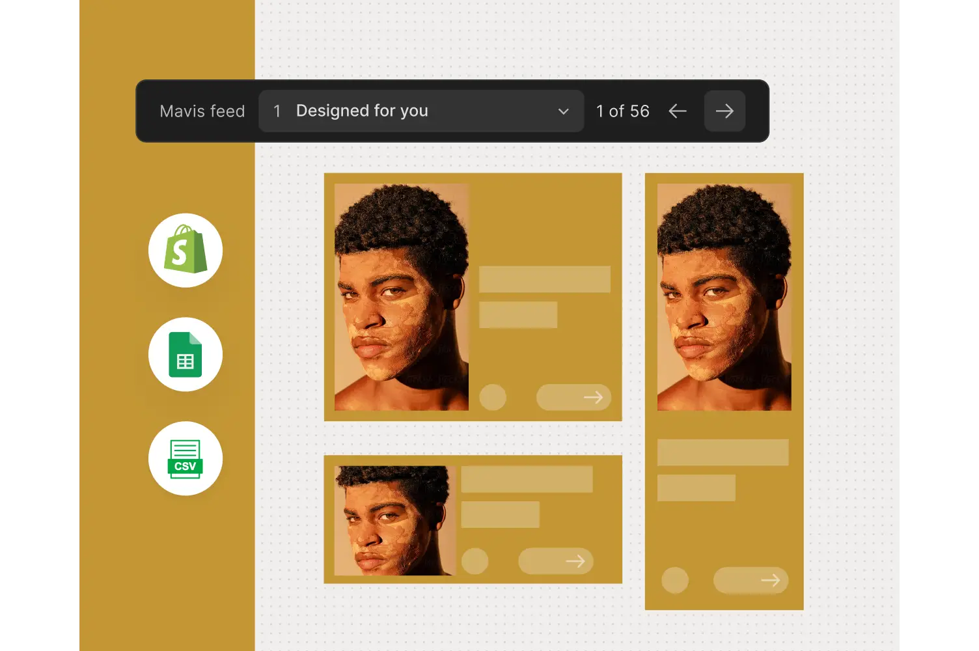This screenshot has height=651, width=979.
Task: Select circle swatch in tall vertical card
Action: point(675,580)
